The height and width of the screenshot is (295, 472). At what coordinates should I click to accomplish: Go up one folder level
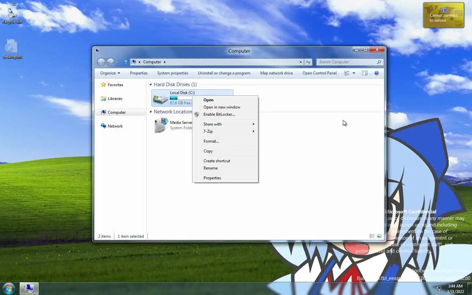pyautogui.click(x=126, y=62)
